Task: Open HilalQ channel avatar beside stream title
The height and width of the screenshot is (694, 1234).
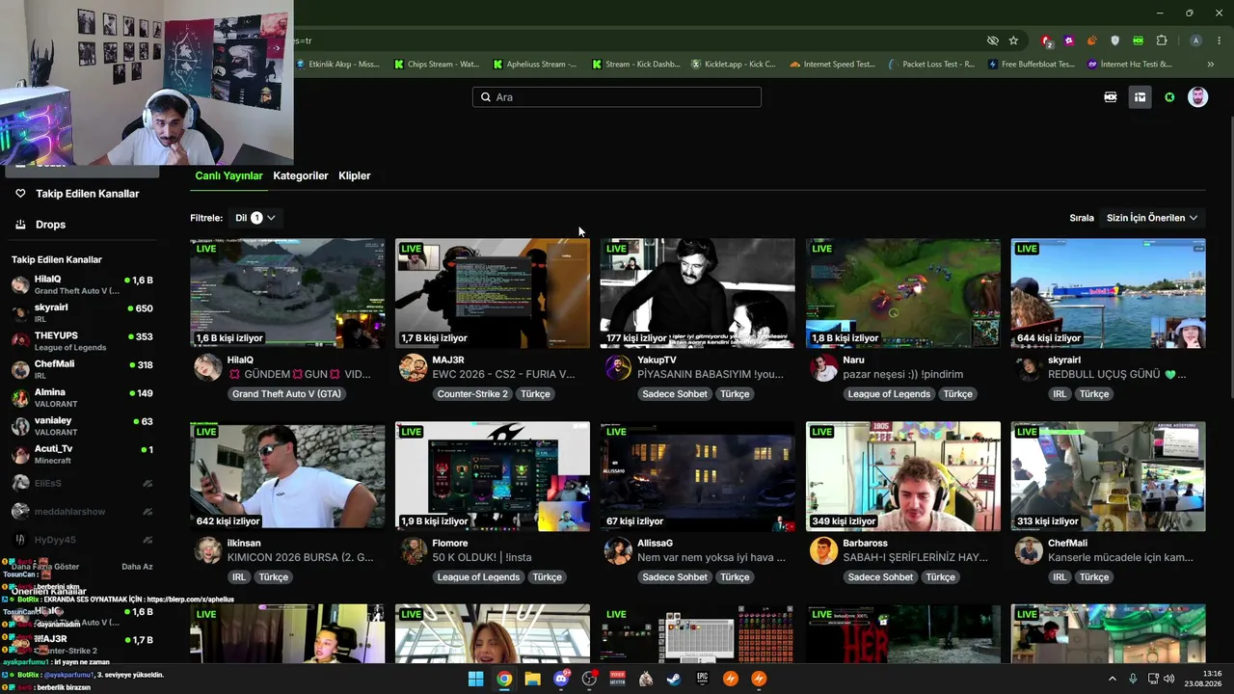Action: 207,367
